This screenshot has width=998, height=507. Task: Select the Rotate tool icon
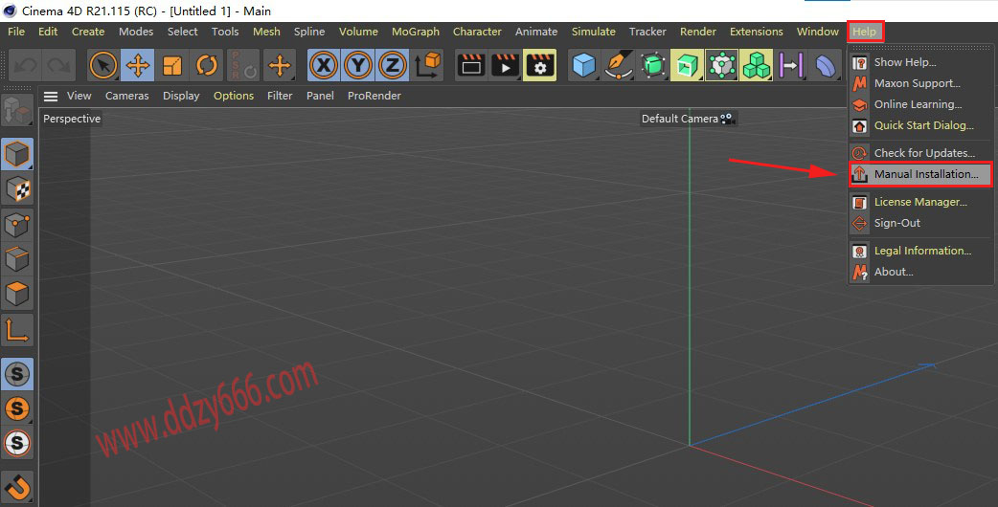click(206, 65)
